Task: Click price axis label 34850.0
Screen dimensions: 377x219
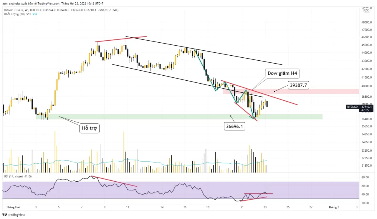Action: click(366, 134)
